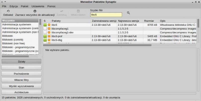Mark the empty status box for libcompfaceg1
The image size is (201, 101).
click(x=45, y=29)
